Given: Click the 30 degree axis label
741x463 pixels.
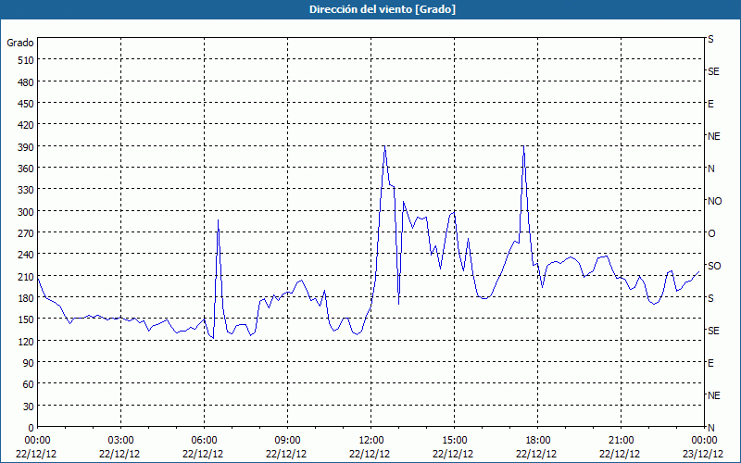Looking at the screenshot, I should tap(29, 406).
